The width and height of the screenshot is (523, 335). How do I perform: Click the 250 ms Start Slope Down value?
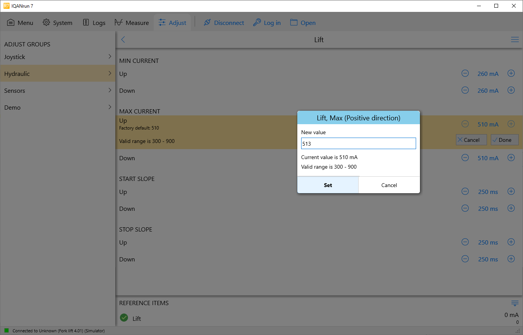coord(488,209)
